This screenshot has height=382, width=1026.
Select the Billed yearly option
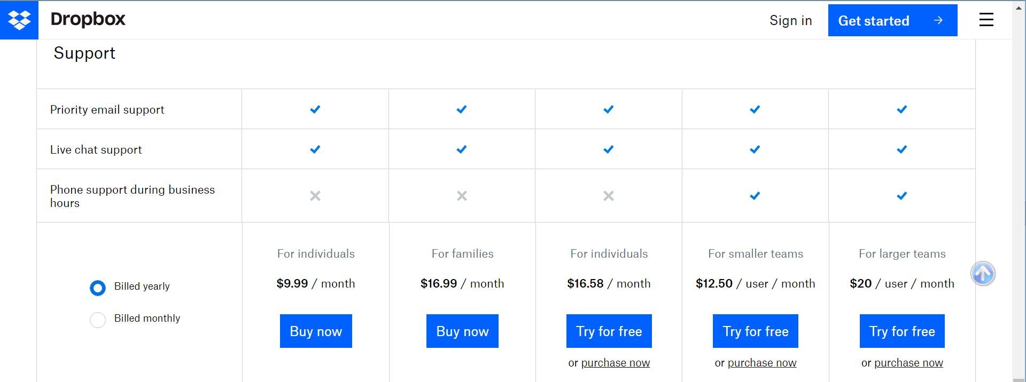click(x=98, y=288)
